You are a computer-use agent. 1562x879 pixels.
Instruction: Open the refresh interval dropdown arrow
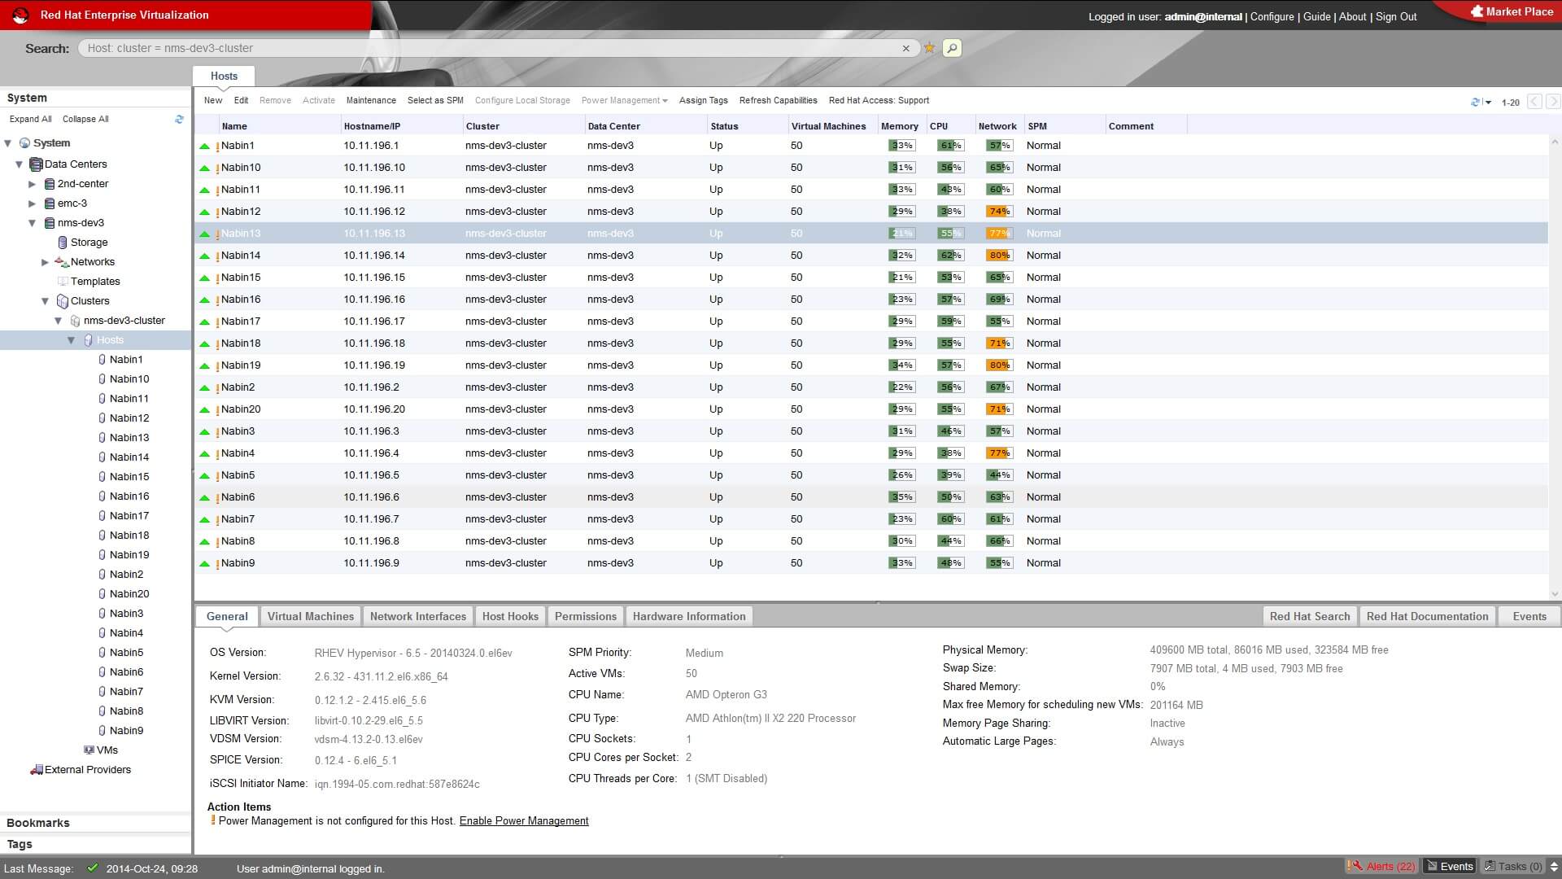[x=1488, y=103]
